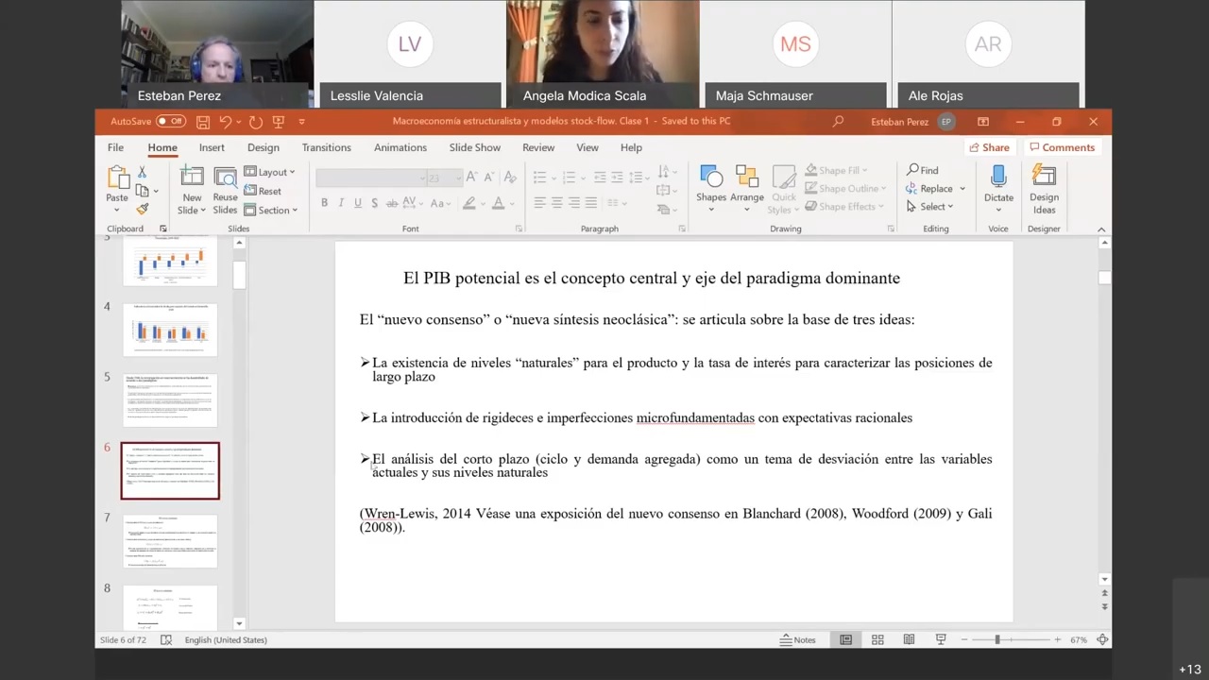Open the Shapes gallery
This screenshot has width=1209, height=680.
click(711, 186)
